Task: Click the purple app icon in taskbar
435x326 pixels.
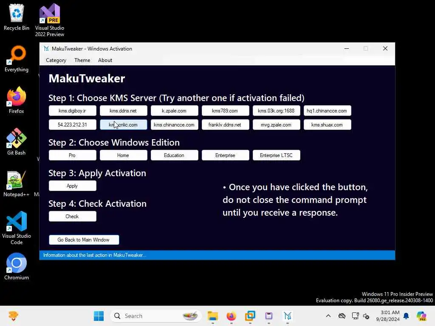Action: coord(268,316)
